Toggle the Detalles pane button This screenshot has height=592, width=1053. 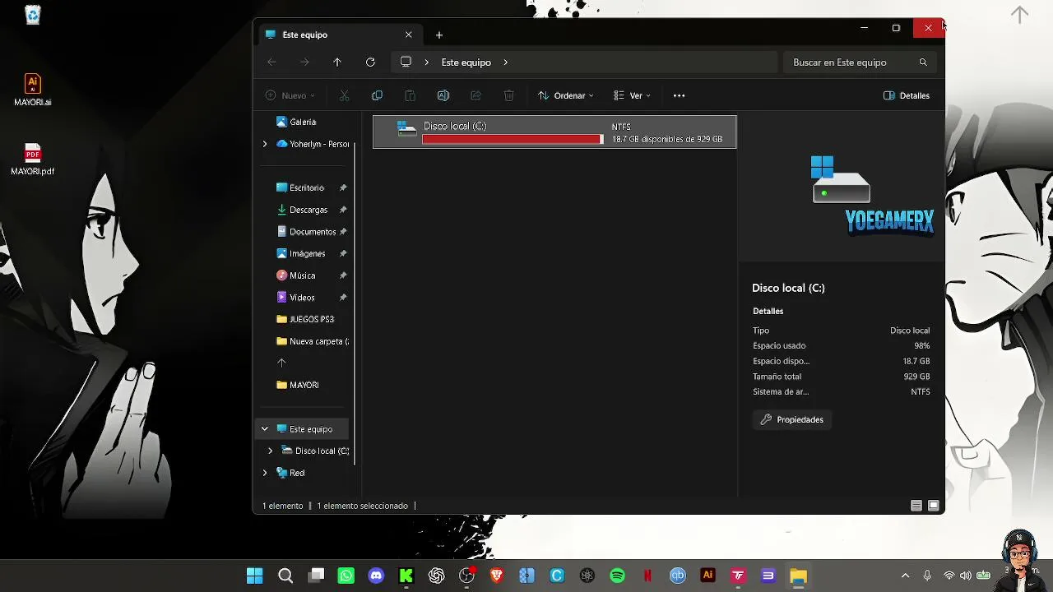907,95
